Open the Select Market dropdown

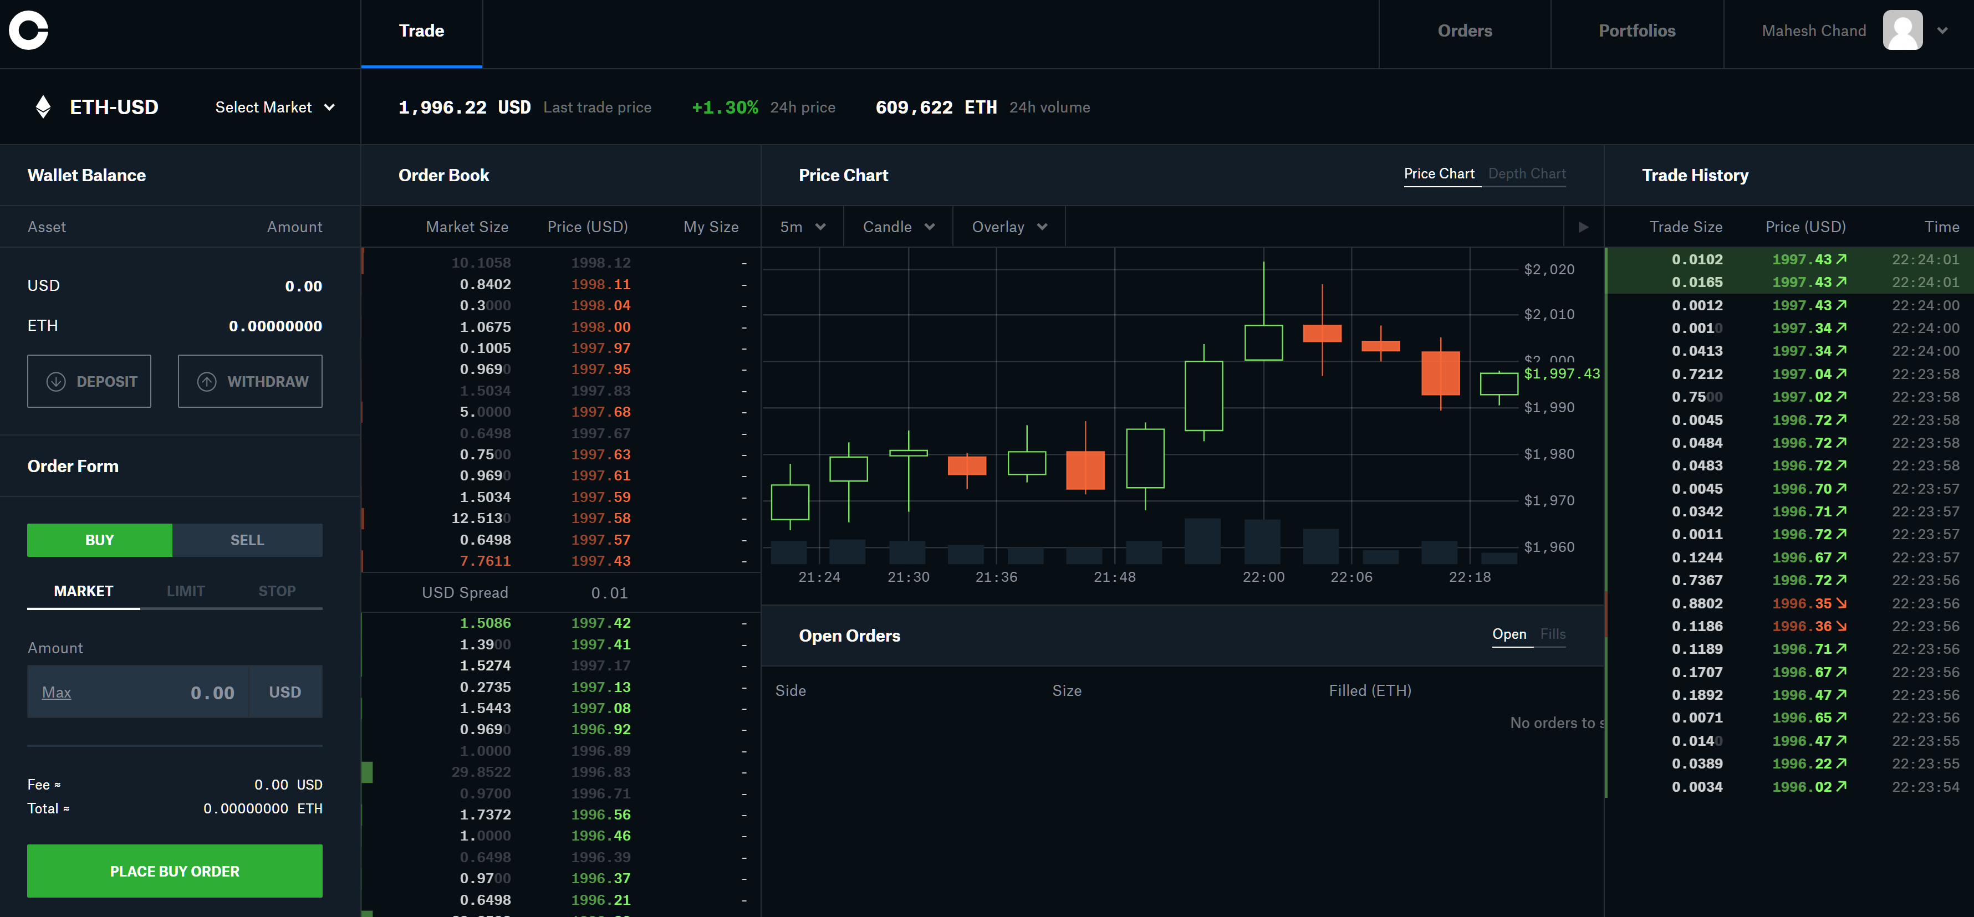[275, 107]
